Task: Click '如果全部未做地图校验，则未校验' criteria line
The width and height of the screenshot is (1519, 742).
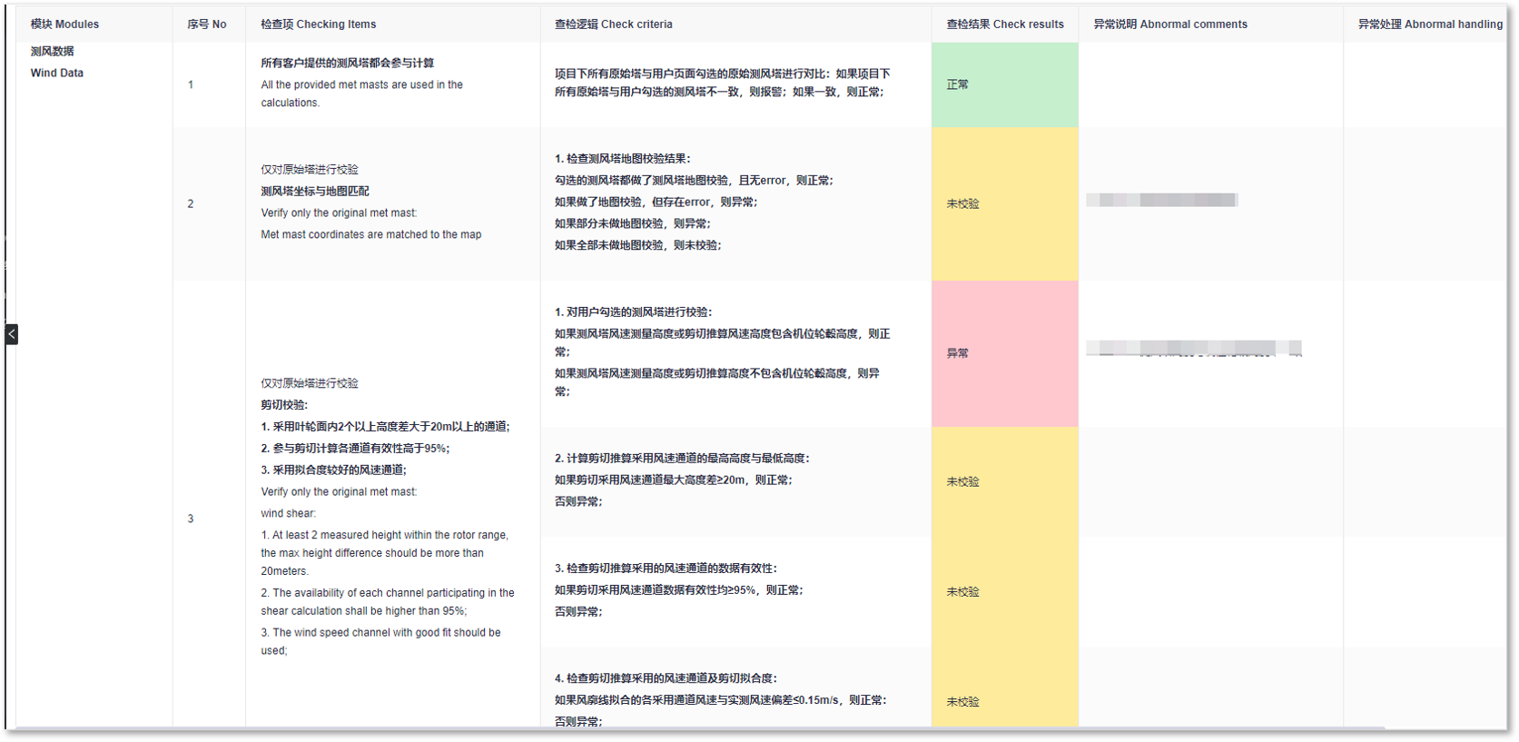Action: [638, 245]
